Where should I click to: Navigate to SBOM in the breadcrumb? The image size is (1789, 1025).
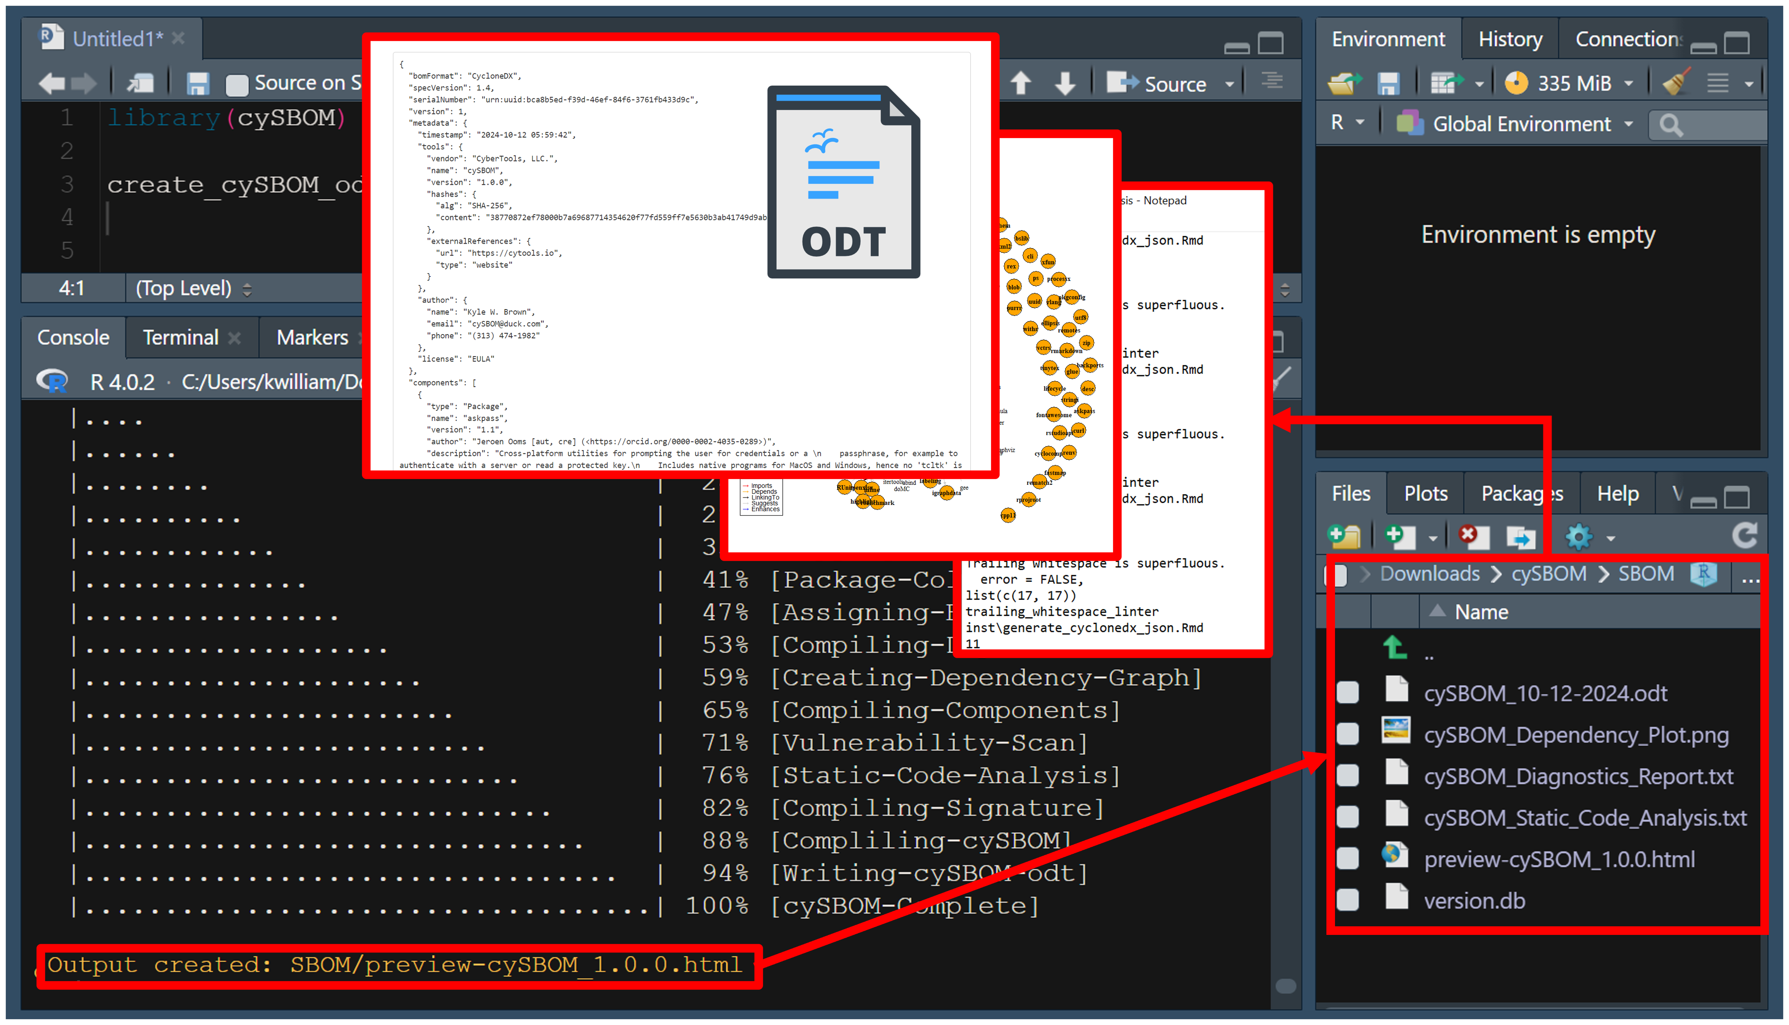coord(1645,574)
